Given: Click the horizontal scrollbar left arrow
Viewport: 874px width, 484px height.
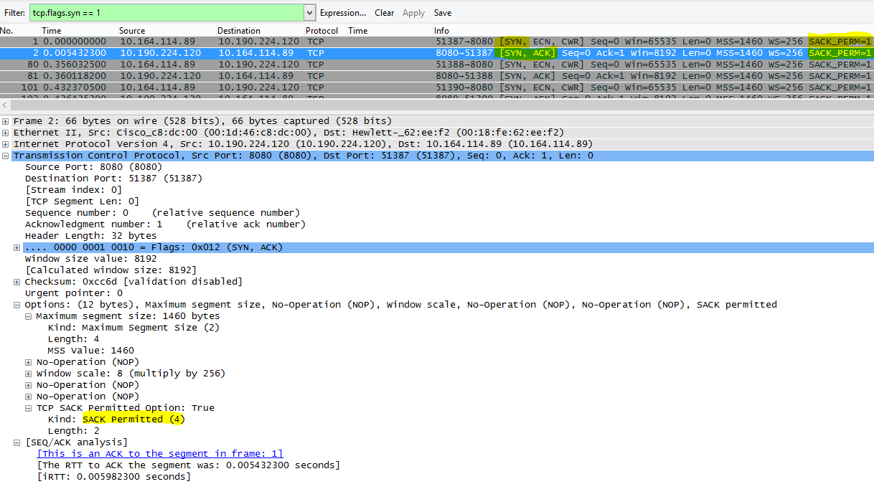Looking at the screenshot, I should tap(5, 106).
